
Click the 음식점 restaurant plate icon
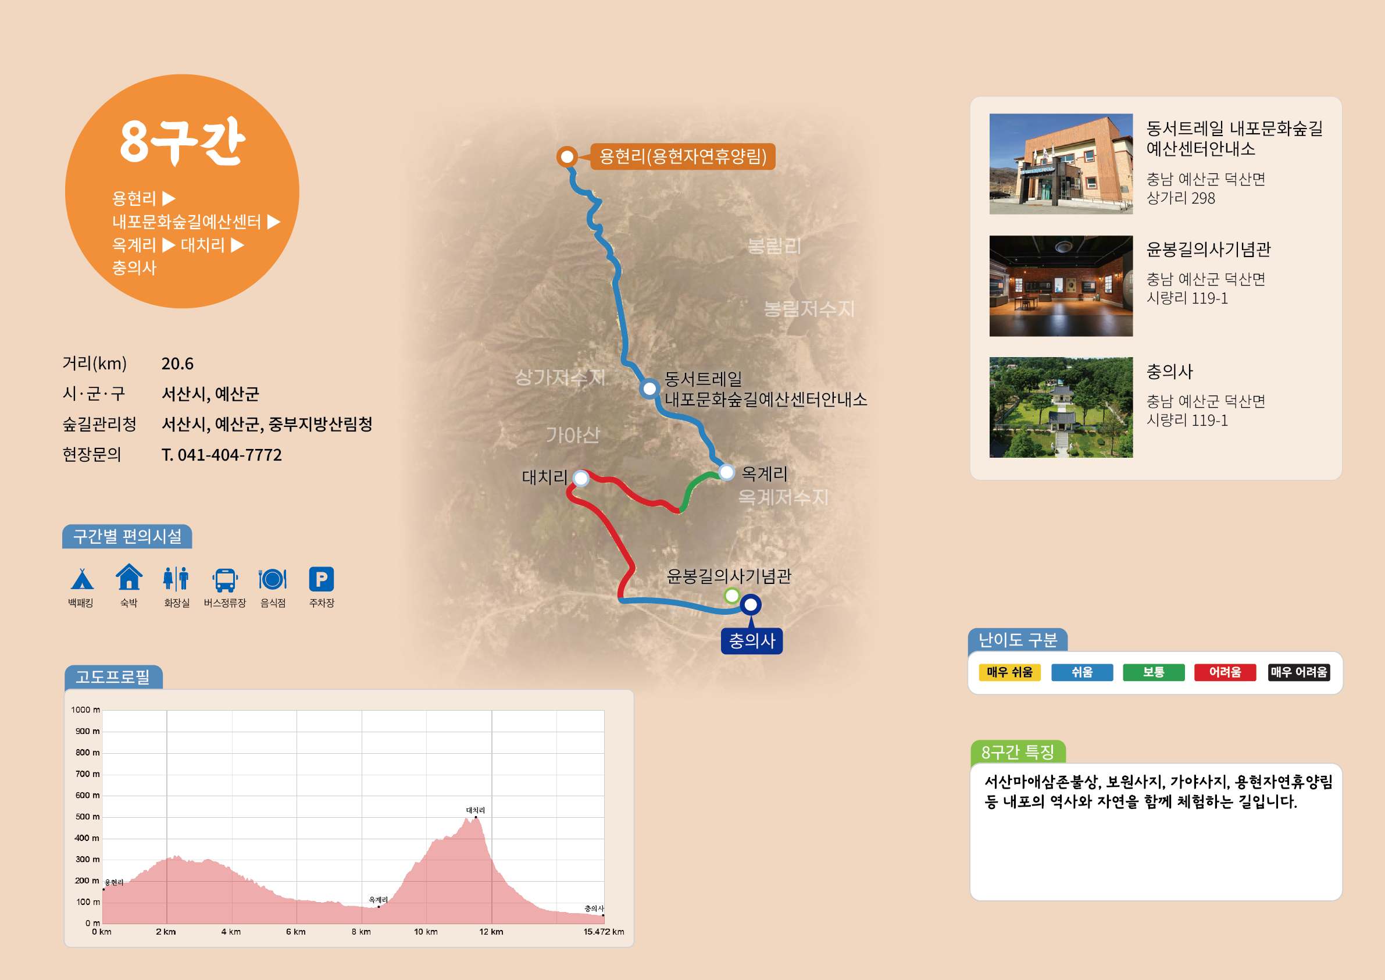point(273,579)
